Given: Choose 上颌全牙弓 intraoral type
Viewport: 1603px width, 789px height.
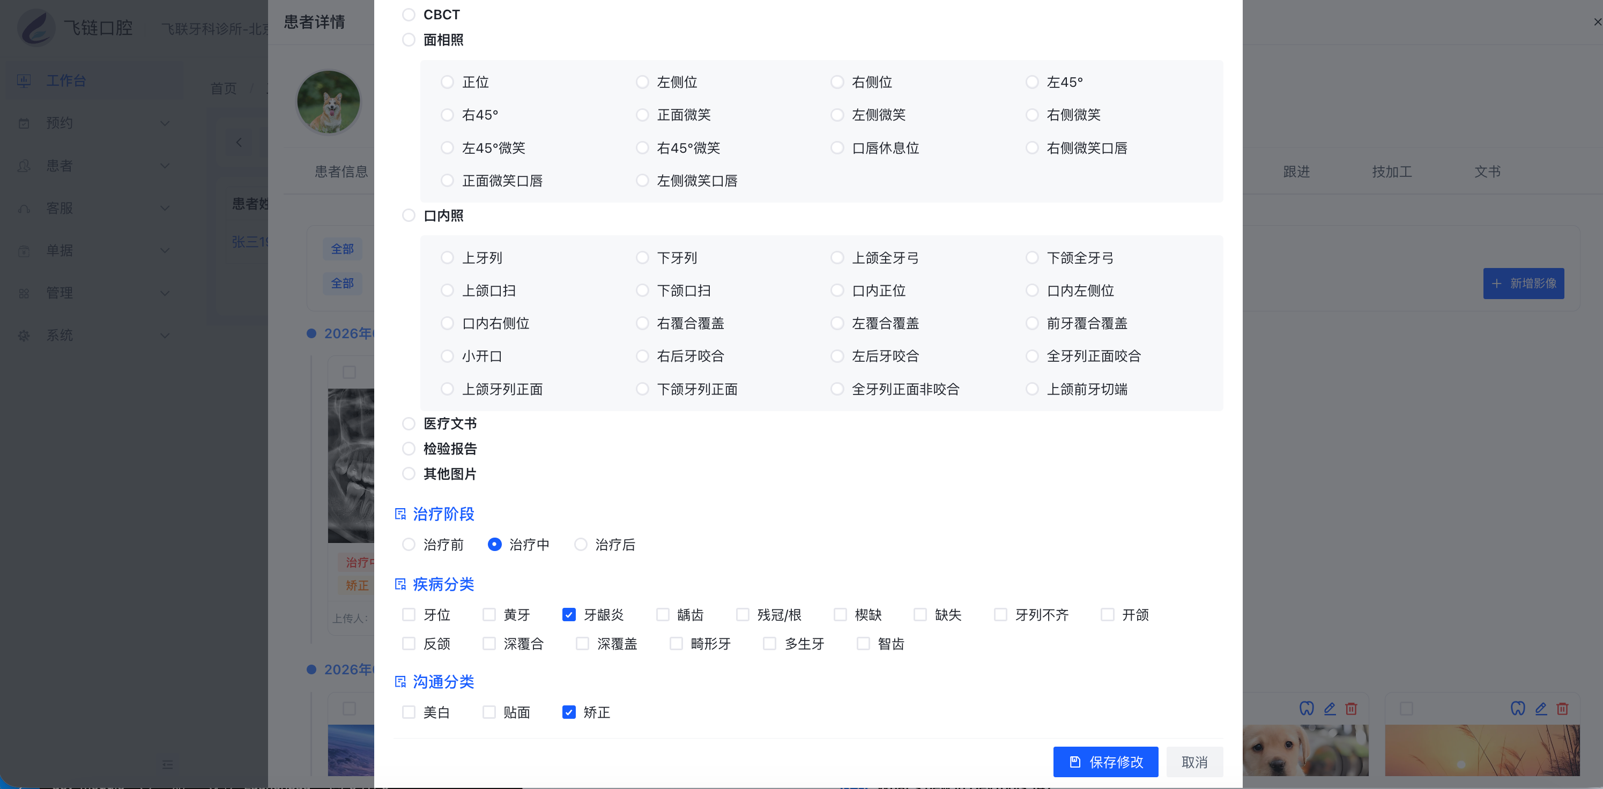Looking at the screenshot, I should pyautogui.click(x=837, y=258).
